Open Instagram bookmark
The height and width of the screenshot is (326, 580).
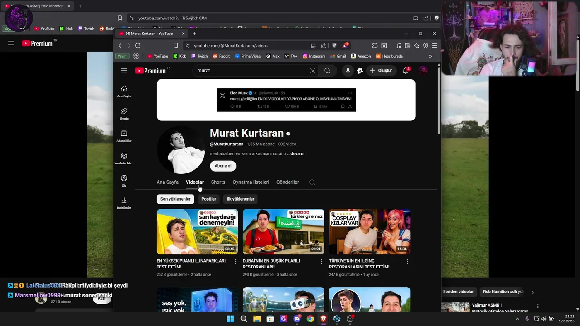(x=314, y=56)
